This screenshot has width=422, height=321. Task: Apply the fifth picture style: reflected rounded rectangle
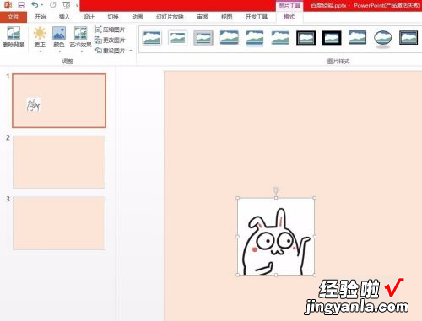coord(255,38)
